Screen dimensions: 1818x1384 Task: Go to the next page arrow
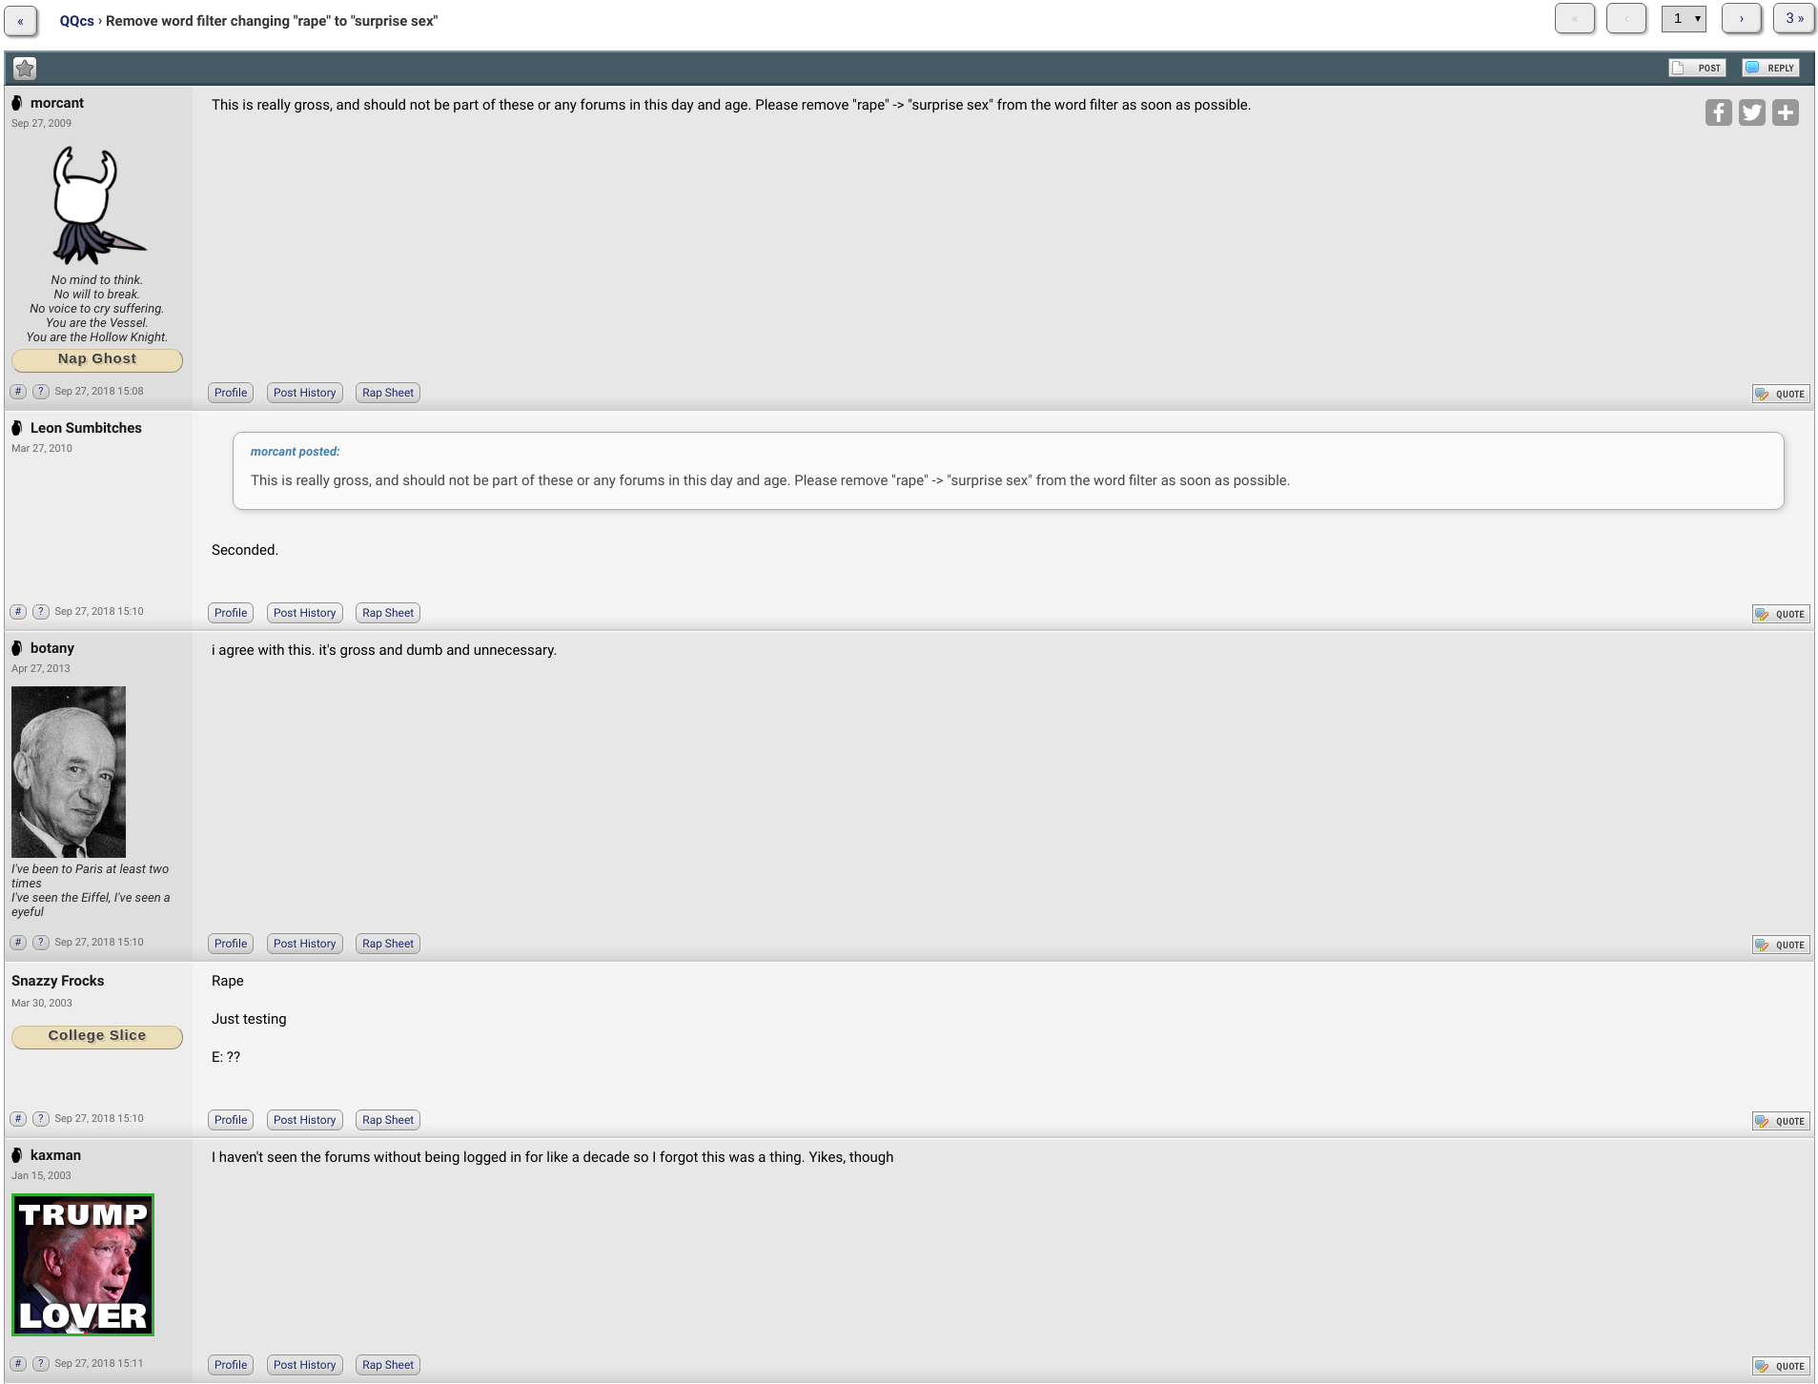pos(1741,18)
